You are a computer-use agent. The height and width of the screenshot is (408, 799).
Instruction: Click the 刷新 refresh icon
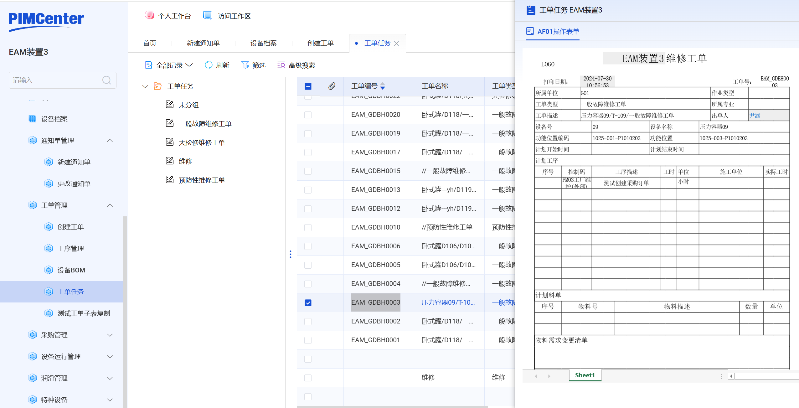coord(209,65)
